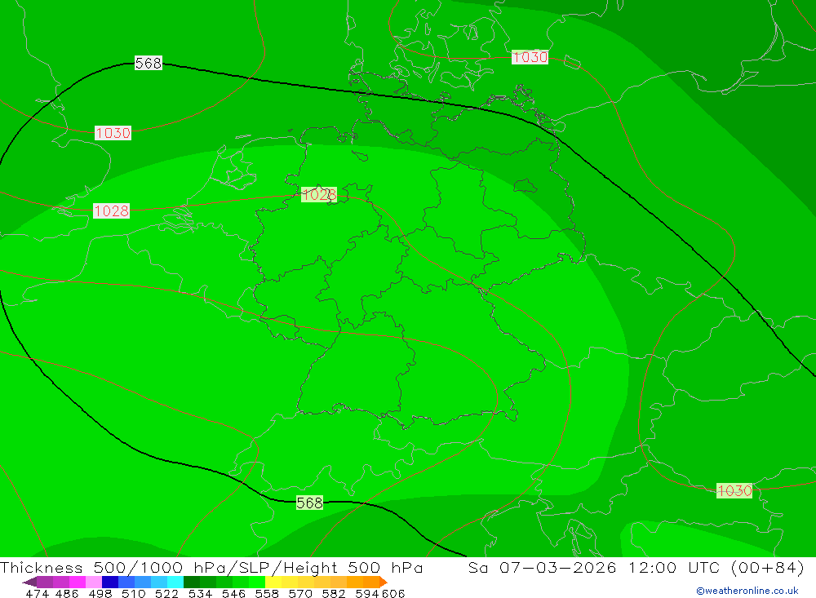Click the 568 contour label near the Alps
Viewport: 816px width, 598px height.
click(x=309, y=503)
